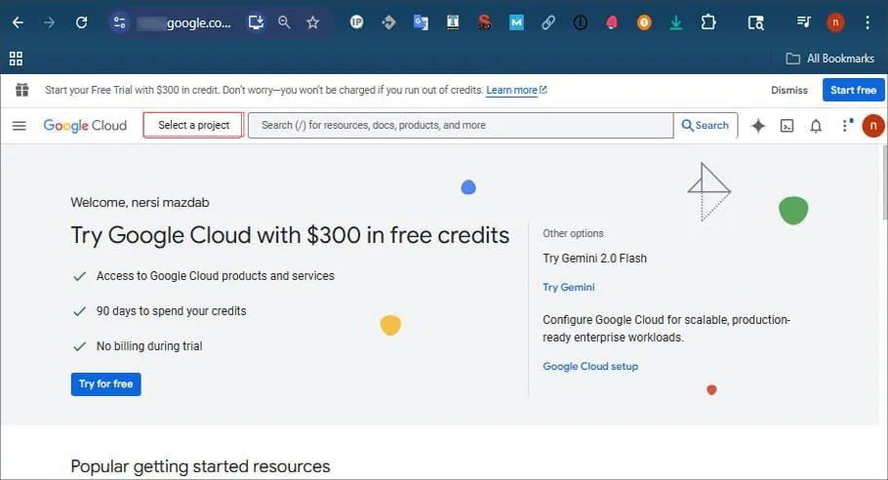Follow the Google Cloud setup link
Viewport: 888px width, 480px height.
click(x=590, y=366)
